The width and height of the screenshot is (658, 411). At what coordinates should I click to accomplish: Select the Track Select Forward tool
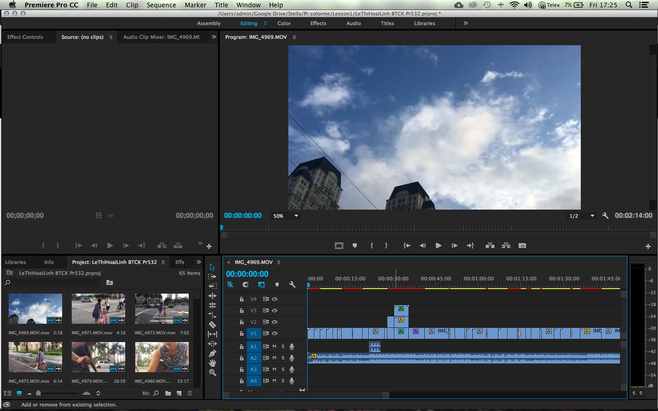(212, 277)
